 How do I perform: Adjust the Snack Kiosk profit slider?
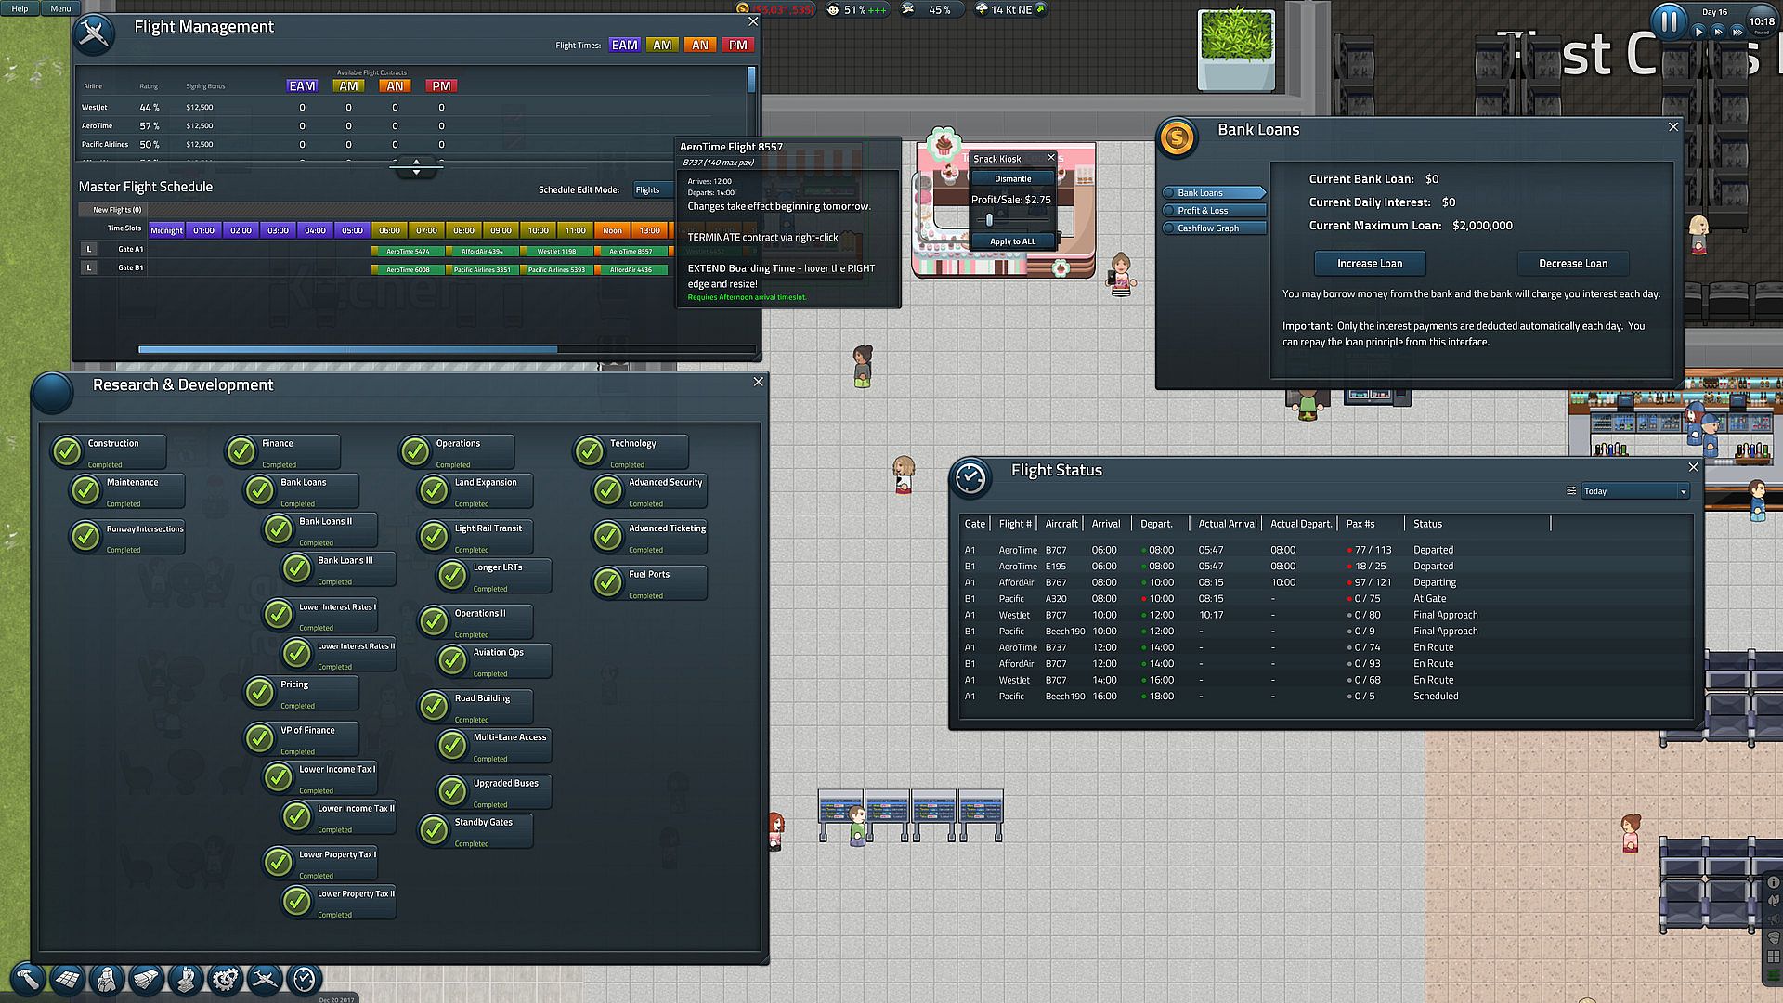pos(990,220)
